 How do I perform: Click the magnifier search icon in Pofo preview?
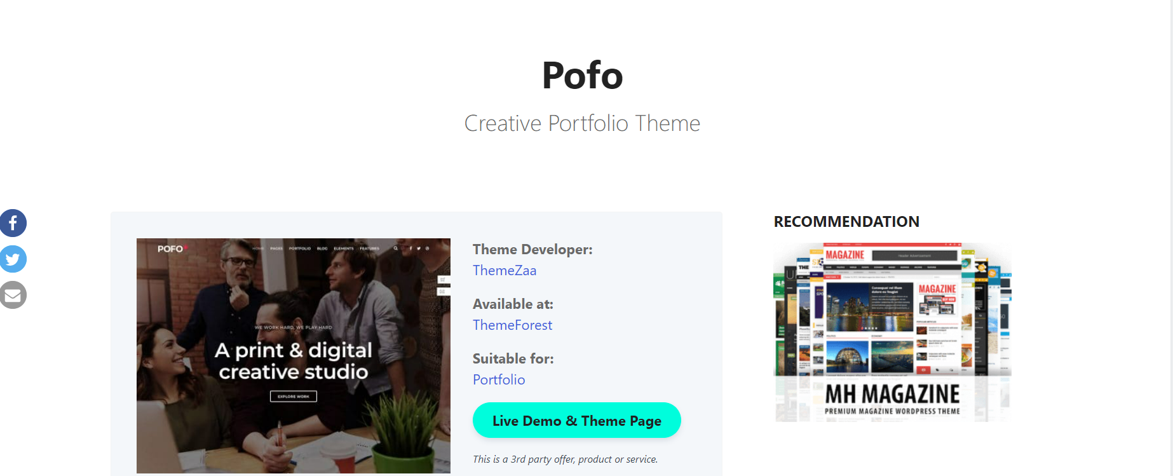point(396,248)
